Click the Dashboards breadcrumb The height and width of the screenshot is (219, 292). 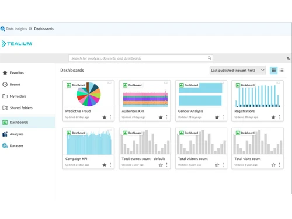[44, 29]
